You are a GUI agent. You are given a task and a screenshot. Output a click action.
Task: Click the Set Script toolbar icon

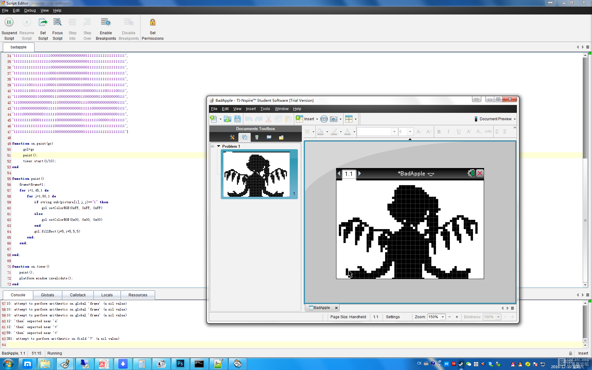[x=43, y=23]
